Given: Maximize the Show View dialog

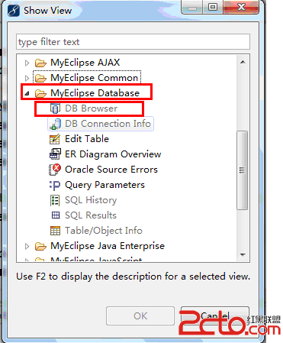Looking at the screenshot, I should click(x=213, y=8).
